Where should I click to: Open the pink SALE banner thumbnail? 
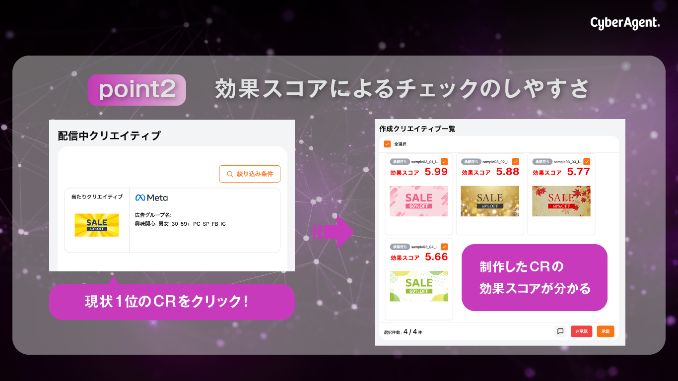419,201
